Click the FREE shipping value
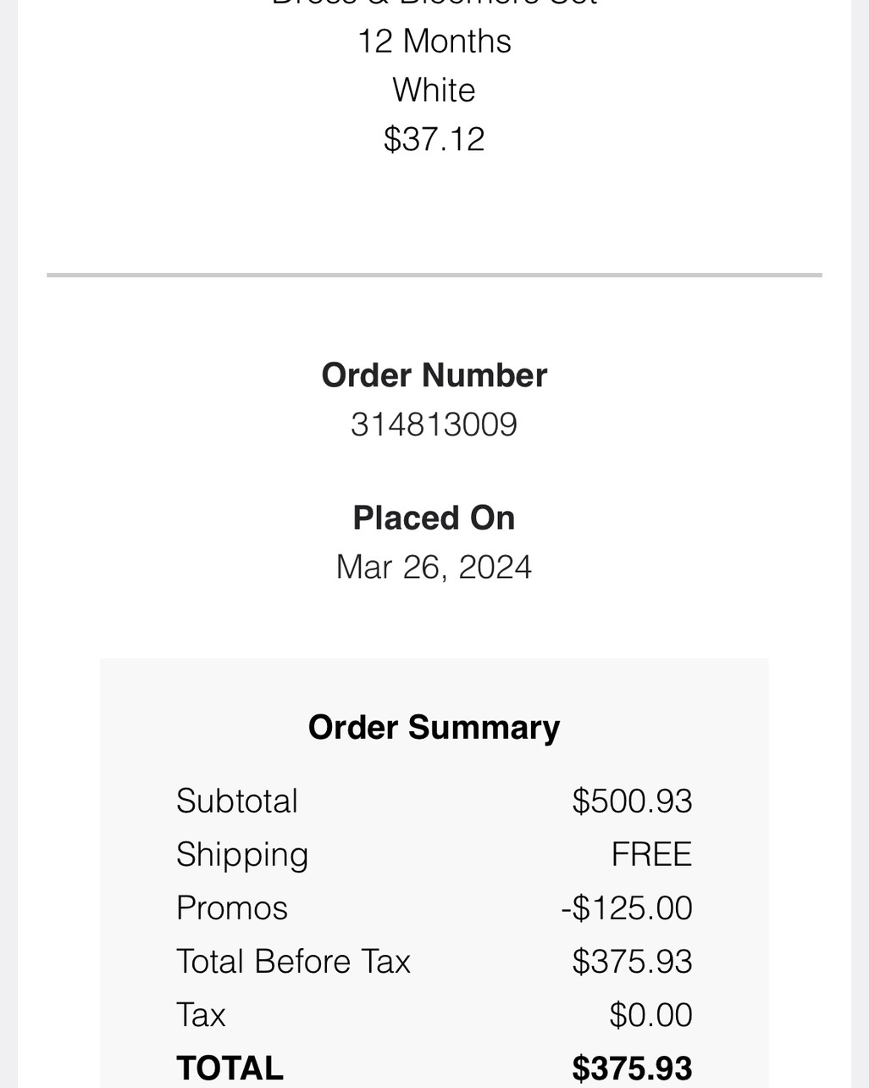The height and width of the screenshot is (1088, 869). pos(651,854)
